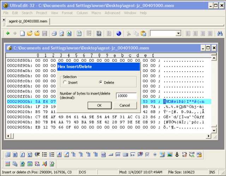Toggle Hex Edit mode icon with binary digits
The image size is (226, 176).
click(99, 34)
